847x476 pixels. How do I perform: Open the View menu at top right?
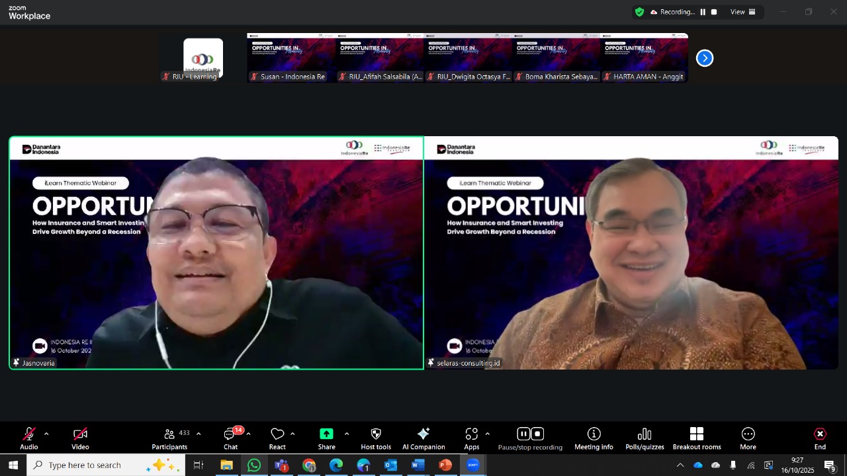tap(742, 12)
